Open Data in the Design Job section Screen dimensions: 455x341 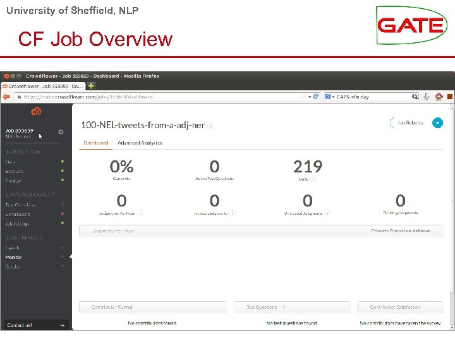pyautogui.click(x=10, y=162)
